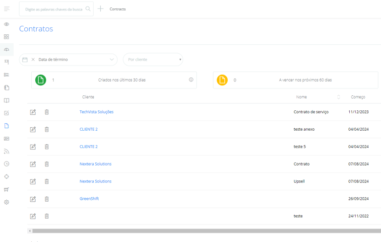The image size is (381, 242).
Task: Click the scrollbar left arrow
Action: point(30,231)
